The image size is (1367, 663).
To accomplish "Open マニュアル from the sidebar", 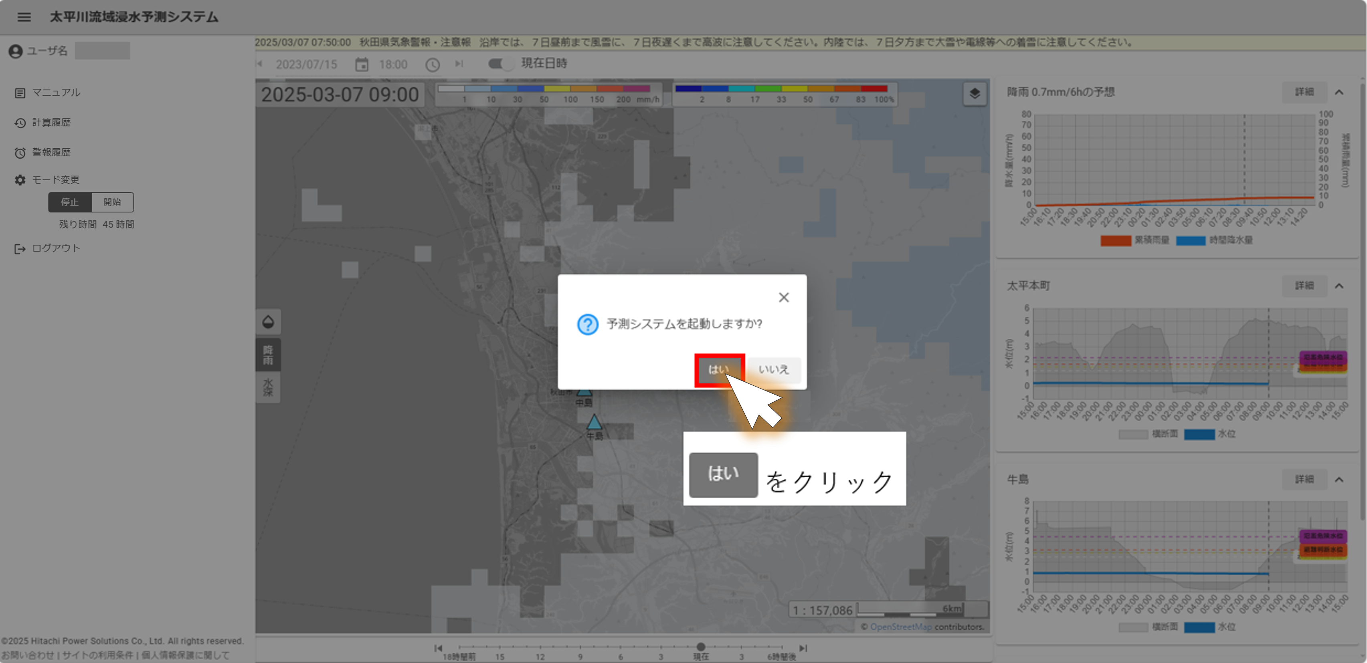I will (x=56, y=93).
